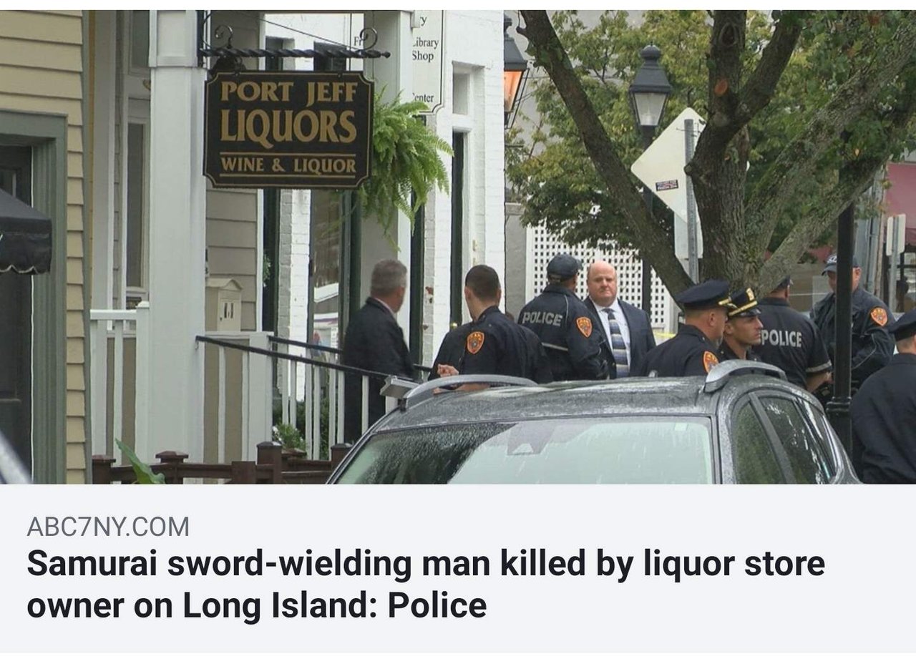Click the POLICE jacket lettering at right side

[781, 338]
